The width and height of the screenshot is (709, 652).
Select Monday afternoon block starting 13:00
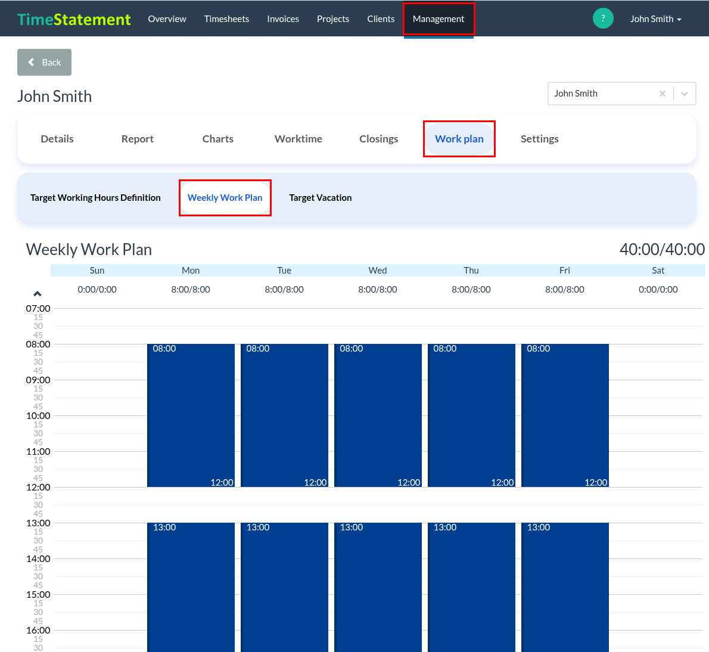(191, 588)
